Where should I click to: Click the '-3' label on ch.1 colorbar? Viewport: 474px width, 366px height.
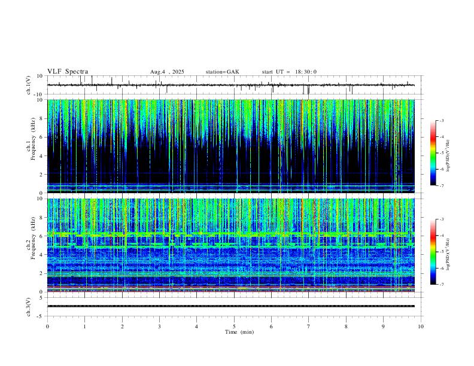(441, 120)
